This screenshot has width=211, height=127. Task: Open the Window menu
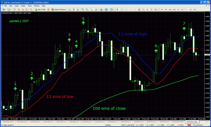tap(36, 6)
